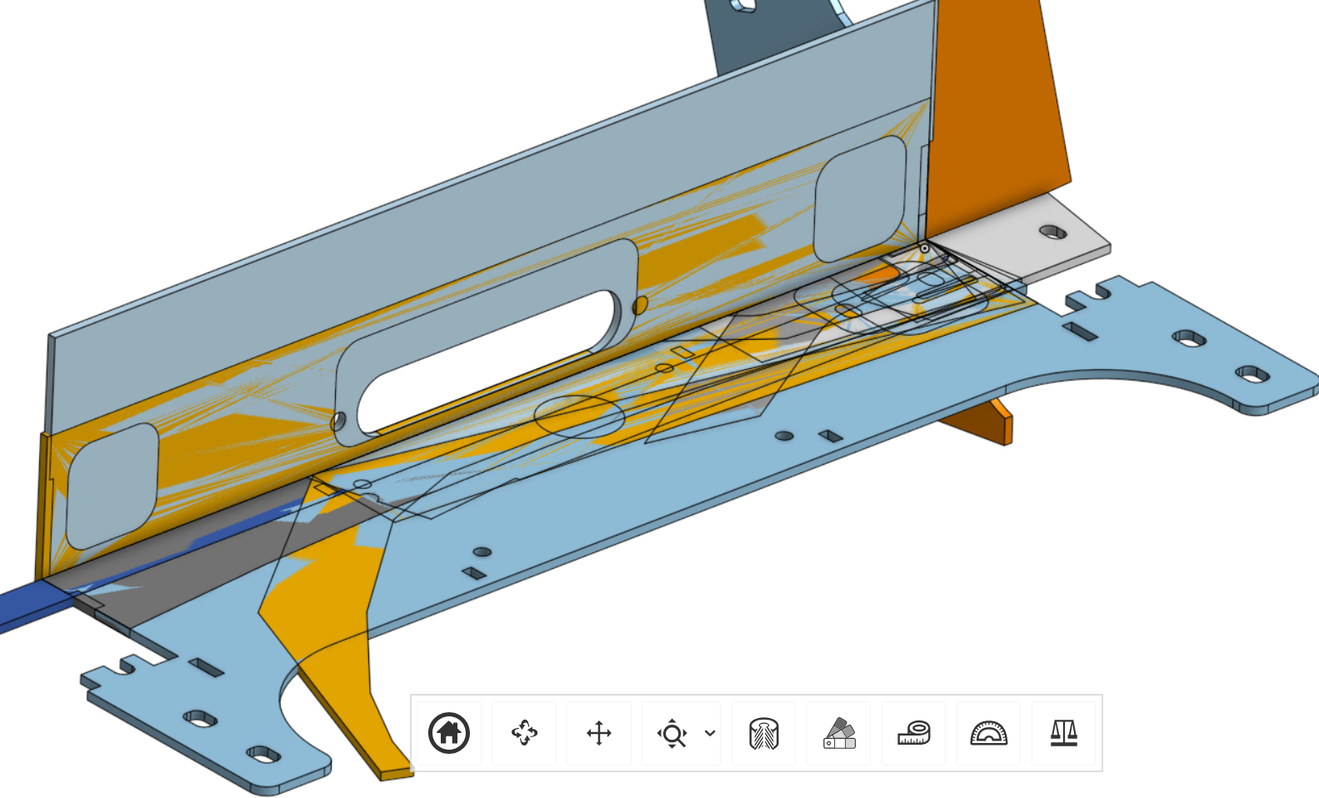Click the Home view icon
The image size is (1319, 798).
(449, 733)
